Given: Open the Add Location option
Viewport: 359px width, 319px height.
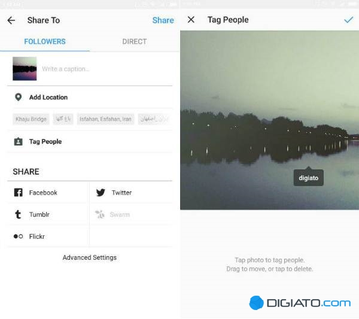Looking at the screenshot, I should click(x=90, y=97).
